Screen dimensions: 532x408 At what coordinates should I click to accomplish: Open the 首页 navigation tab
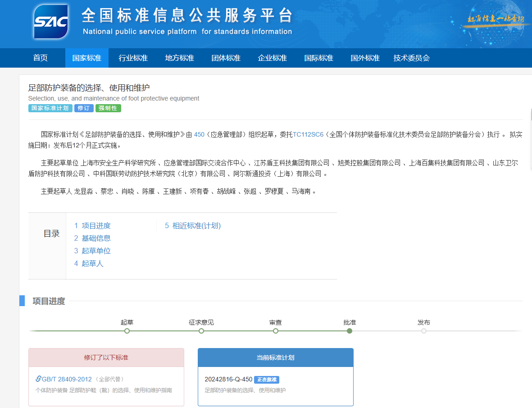pyautogui.click(x=41, y=58)
